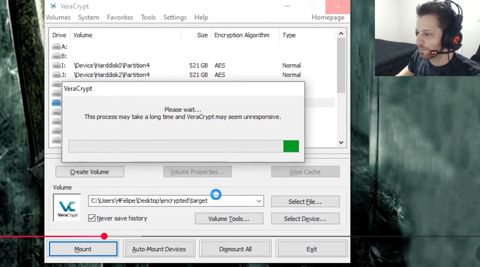
Task: Click the Type column header
Action: coord(289,35)
